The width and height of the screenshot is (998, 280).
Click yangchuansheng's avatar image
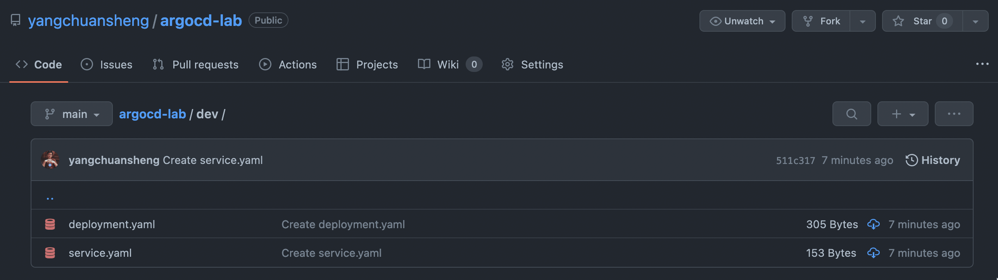click(x=50, y=160)
